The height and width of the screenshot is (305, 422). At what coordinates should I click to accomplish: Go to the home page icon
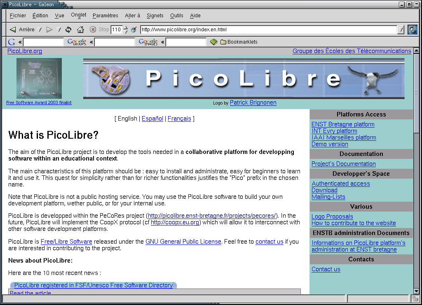coord(80,30)
